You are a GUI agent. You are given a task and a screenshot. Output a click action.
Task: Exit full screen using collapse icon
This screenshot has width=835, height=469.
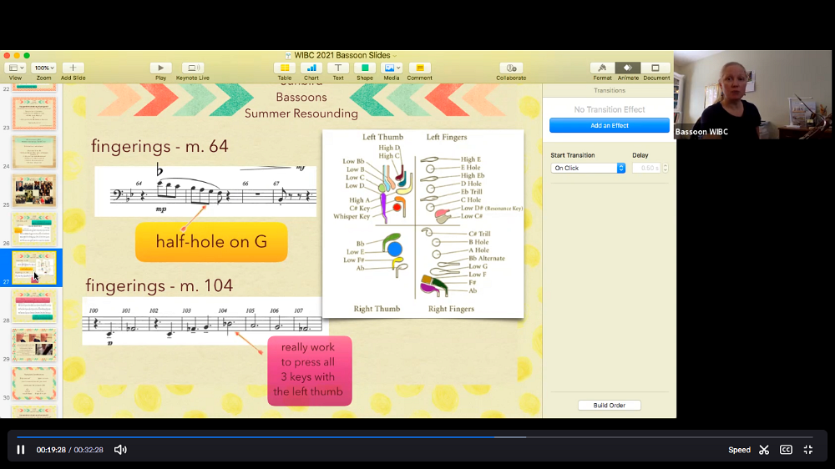point(807,450)
